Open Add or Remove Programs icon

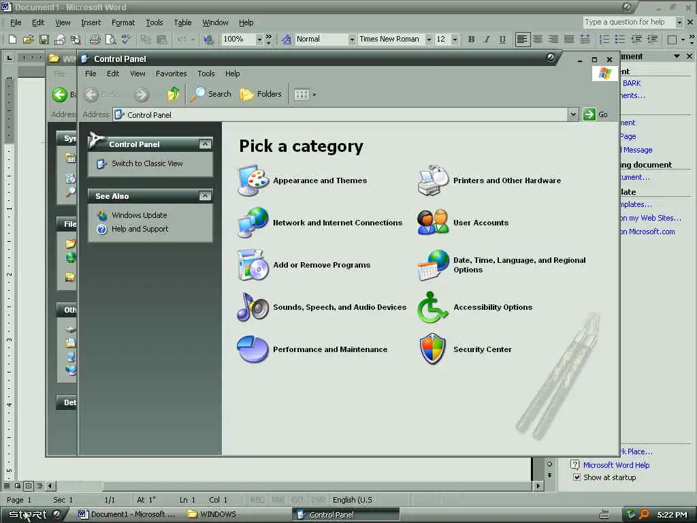[x=253, y=265]
